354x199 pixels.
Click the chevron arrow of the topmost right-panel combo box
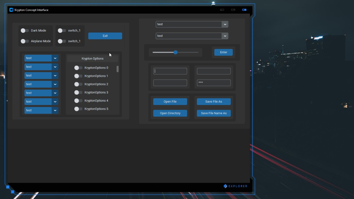(225, 24)
